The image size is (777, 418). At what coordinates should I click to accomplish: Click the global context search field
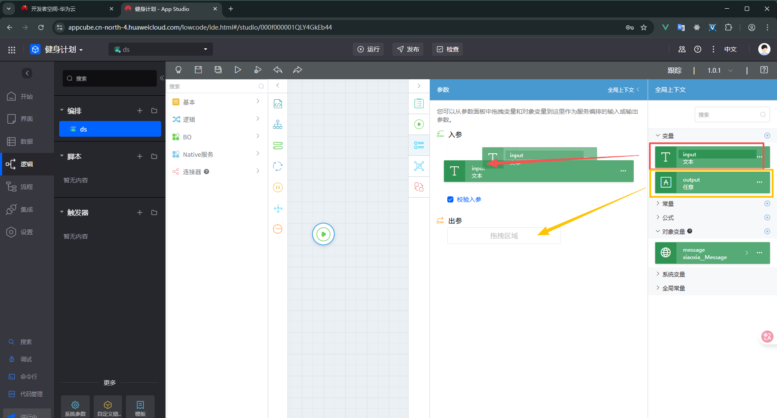(728, 115)
